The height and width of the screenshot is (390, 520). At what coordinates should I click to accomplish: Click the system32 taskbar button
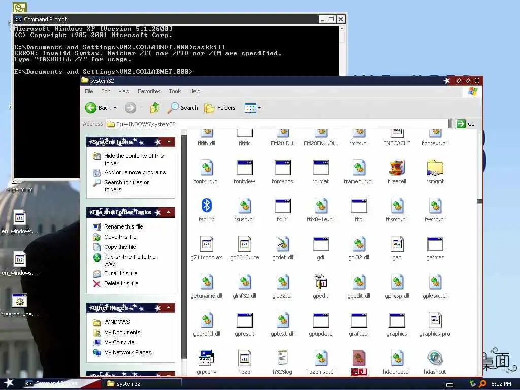[x=141, y=384]
